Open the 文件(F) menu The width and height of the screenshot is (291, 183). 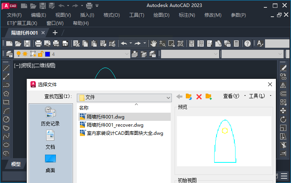pyautogui.click(x=14, y=15)
